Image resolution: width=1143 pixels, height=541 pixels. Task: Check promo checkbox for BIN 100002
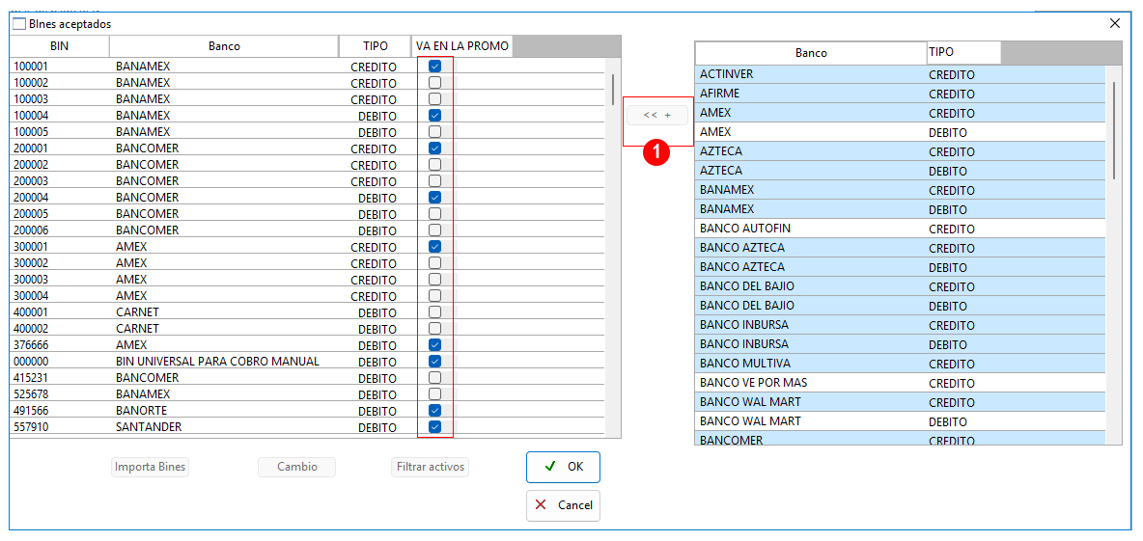[x=435, y=82]
